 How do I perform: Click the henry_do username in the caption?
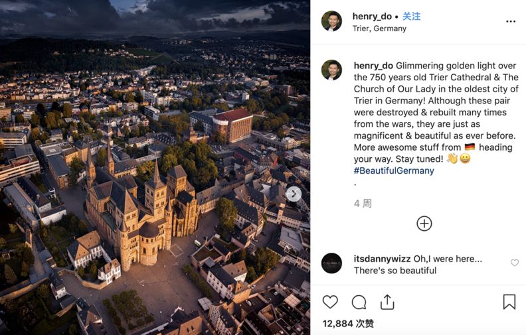point(373,65)
